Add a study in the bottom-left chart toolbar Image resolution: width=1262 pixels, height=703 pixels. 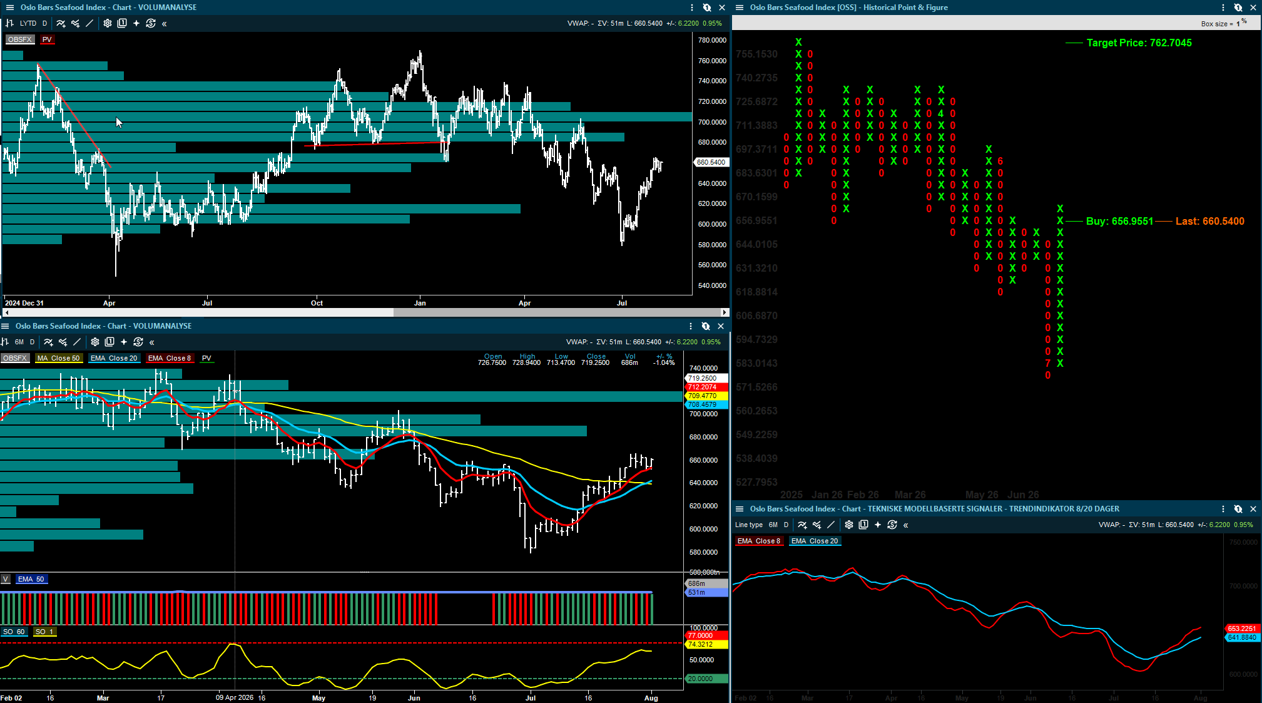[x=48, y=342]
